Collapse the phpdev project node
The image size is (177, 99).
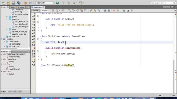2,39
